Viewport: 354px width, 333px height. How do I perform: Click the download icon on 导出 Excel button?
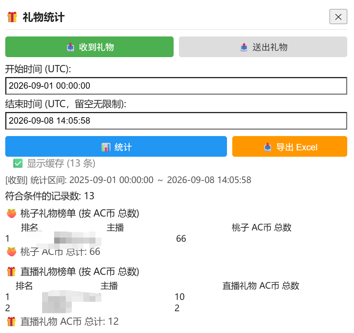268,147
